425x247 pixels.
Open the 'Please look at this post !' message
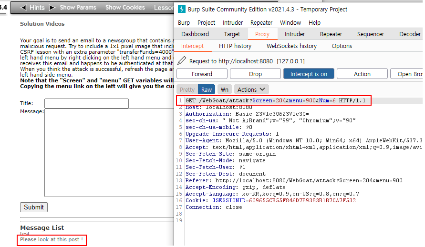click(52, 239)
